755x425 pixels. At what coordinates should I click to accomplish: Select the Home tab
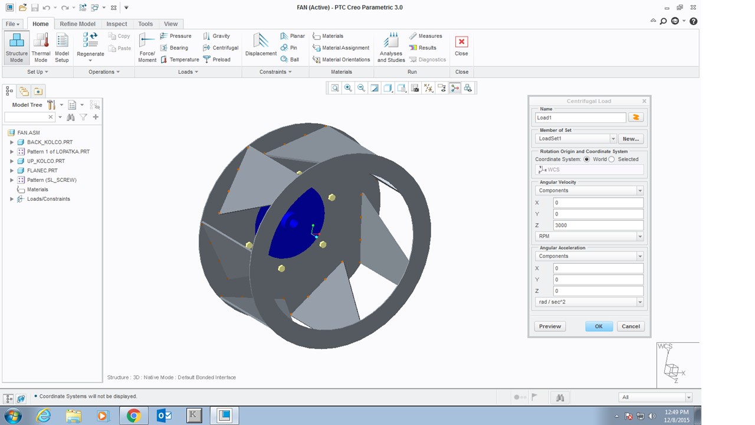tap(41, 24)
